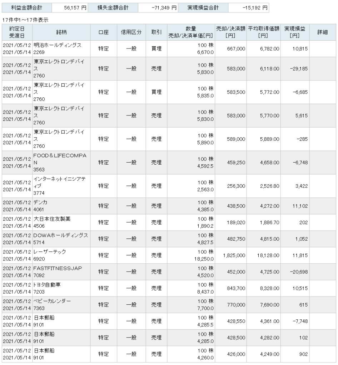Select 明治ホールディングス 2269 stock name
The image size is (338, 365).
58,48
